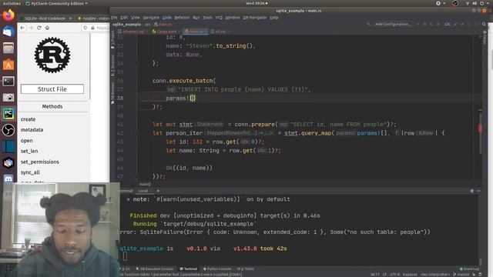
Task: Open the open method link
Action: [26, 140]
